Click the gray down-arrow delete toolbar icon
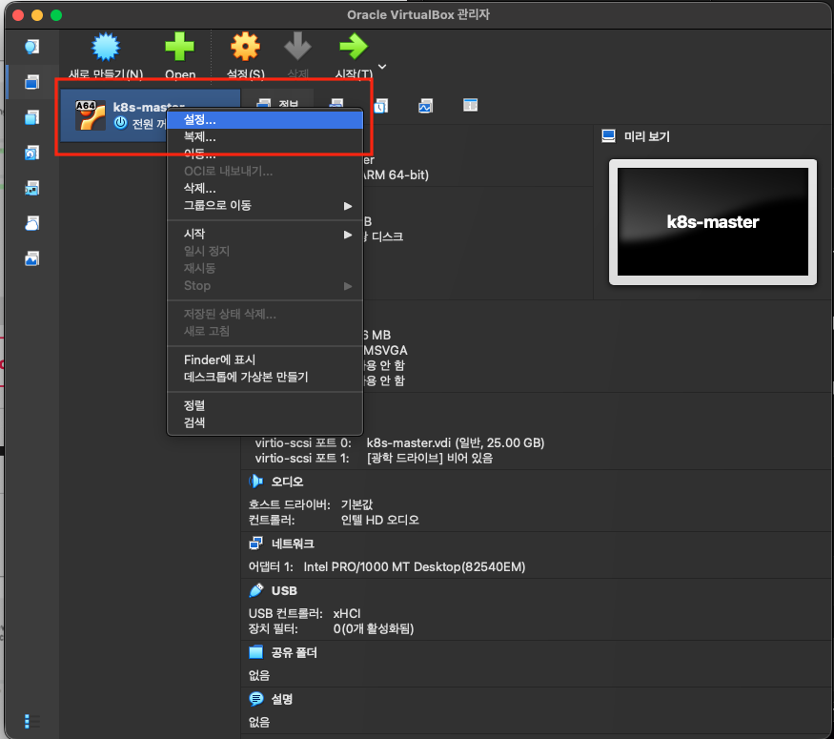The height and width of the screenshot is (739, 834). tap(297, 47)
